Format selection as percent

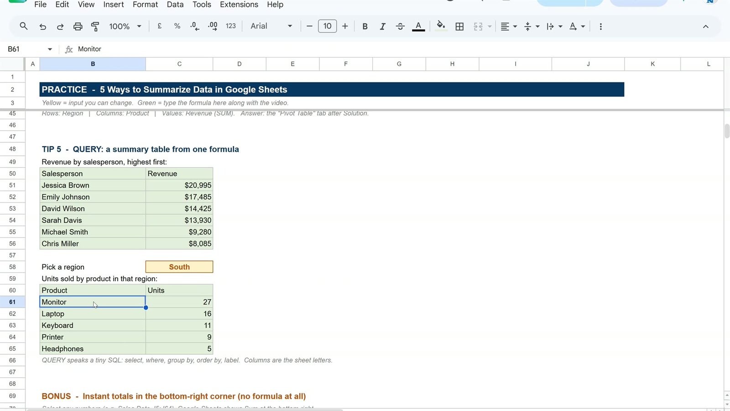click(177, 26)
